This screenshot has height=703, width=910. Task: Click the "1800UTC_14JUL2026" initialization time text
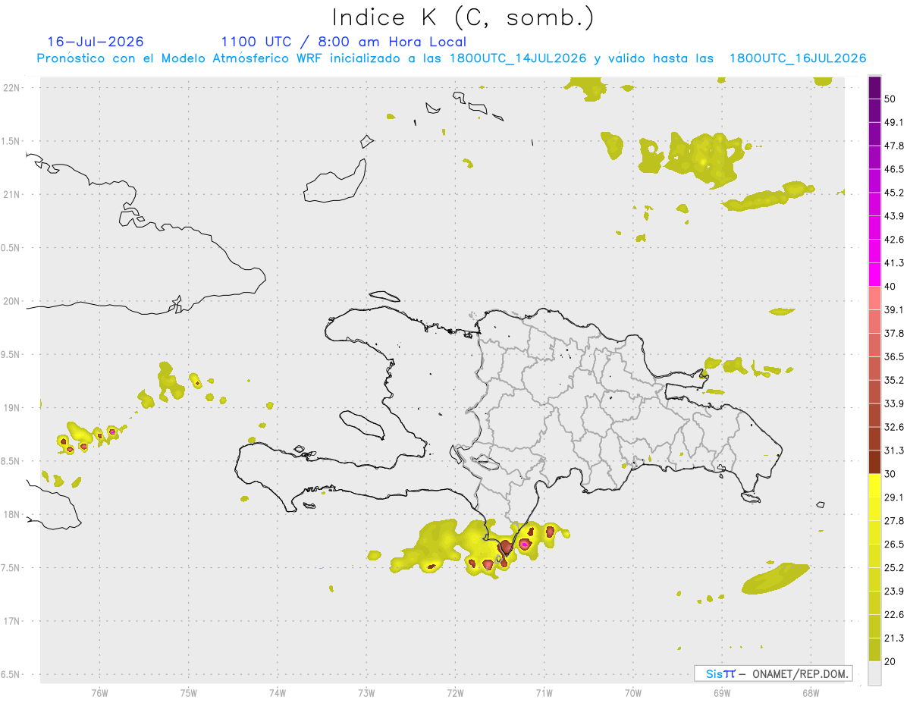518,58
